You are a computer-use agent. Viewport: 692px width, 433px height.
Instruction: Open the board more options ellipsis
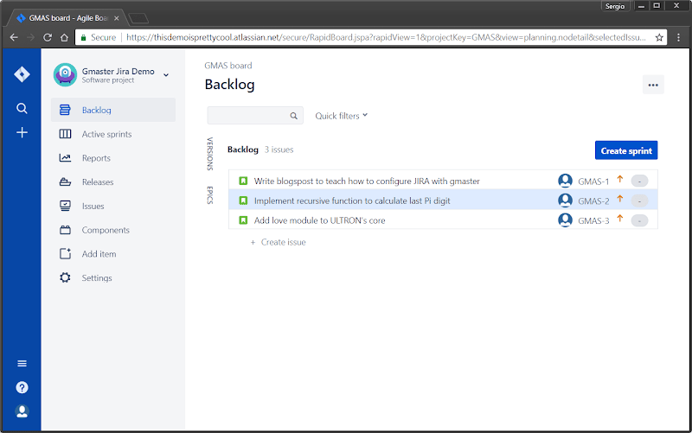click(653, 85)
